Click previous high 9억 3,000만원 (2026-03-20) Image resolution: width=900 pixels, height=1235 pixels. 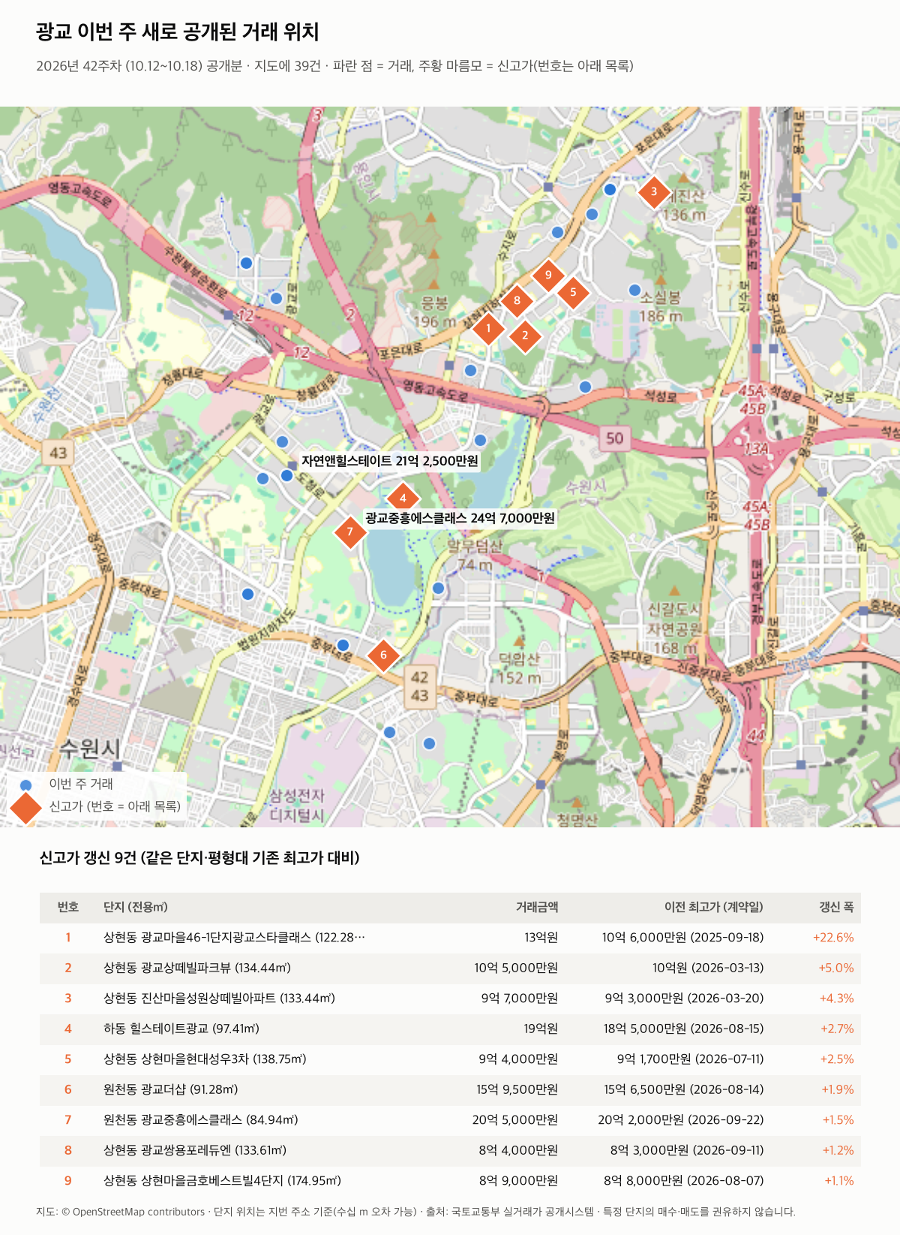tap(685, 999)
